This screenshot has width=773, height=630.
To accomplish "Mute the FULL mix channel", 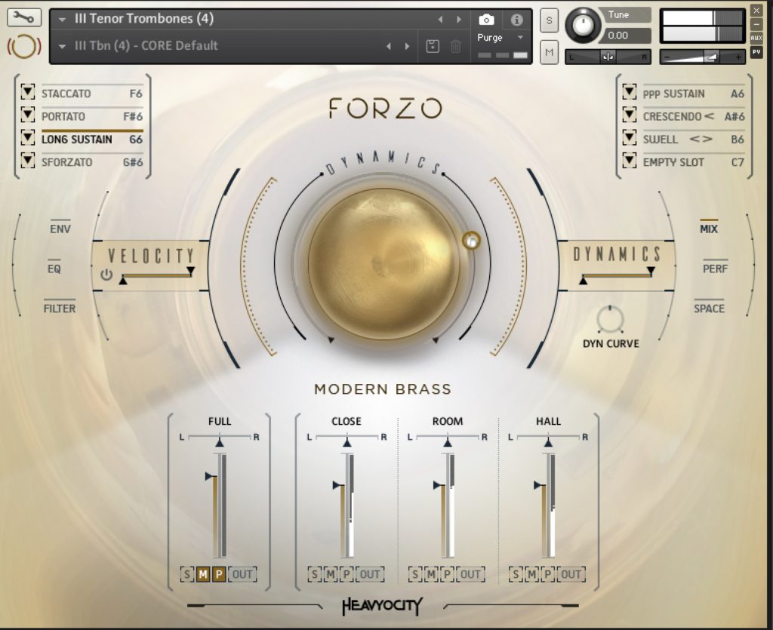I will (202, 574).
